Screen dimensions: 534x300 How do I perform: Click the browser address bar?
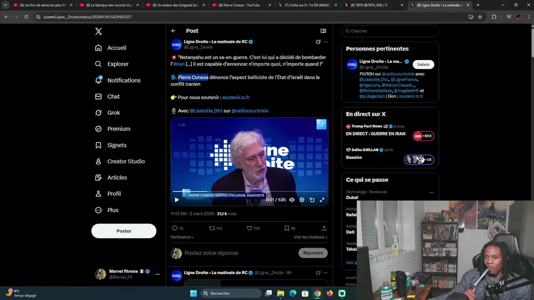point(250,17)
